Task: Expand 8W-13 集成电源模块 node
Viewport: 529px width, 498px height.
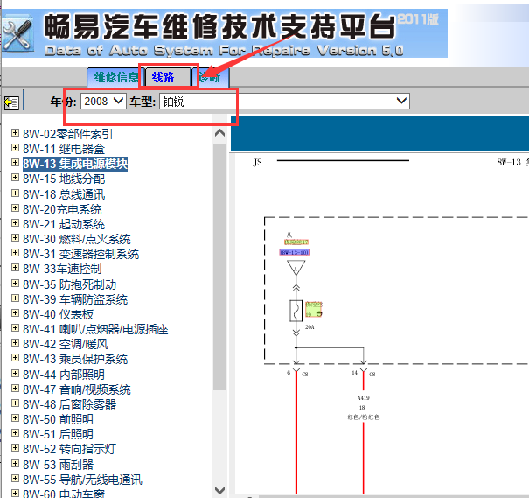Action: (x=15, y=163)
